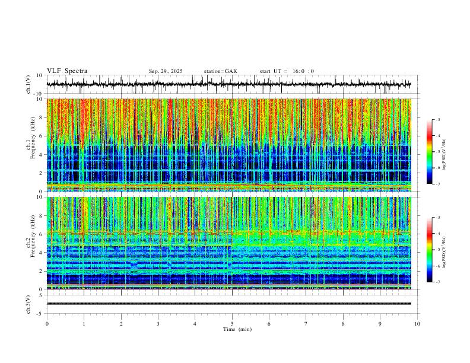The image size is (470, 363).
Task: Click the ch.1 voltage waveform trace
Action: pos(228,84)
